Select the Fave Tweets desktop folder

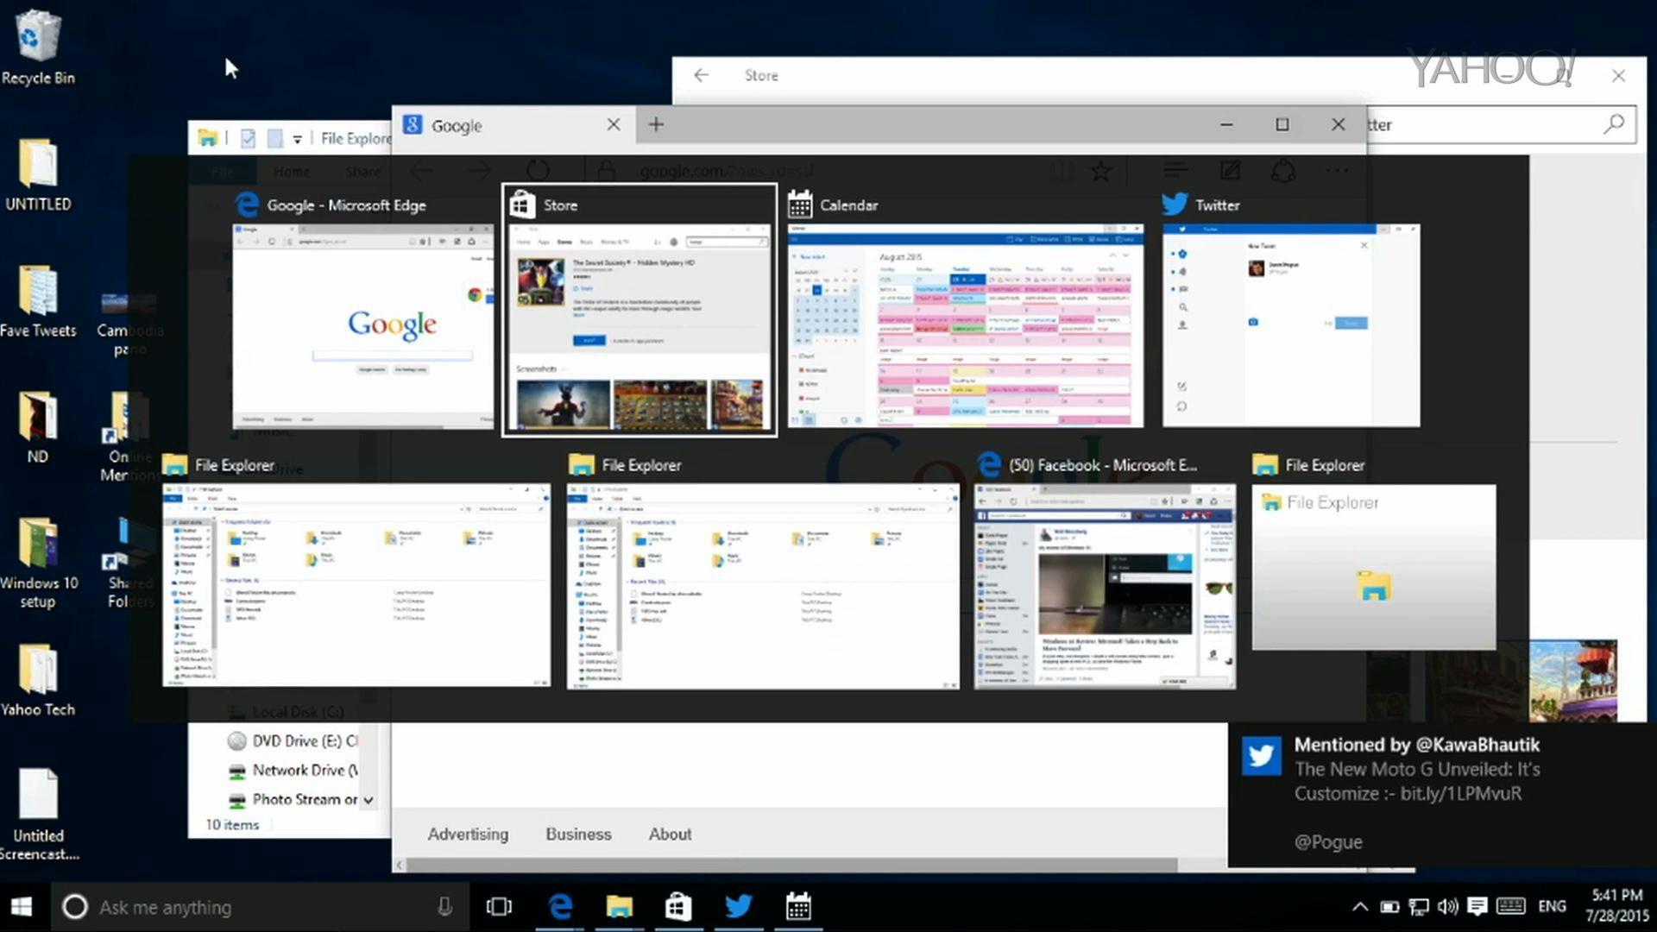(x=38, y=301)
